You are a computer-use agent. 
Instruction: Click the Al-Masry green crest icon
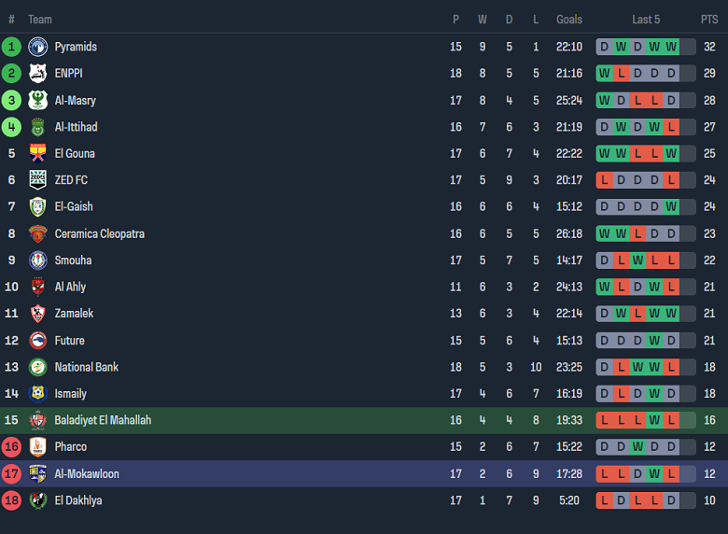pyautogui.click(x=37, y=101)
